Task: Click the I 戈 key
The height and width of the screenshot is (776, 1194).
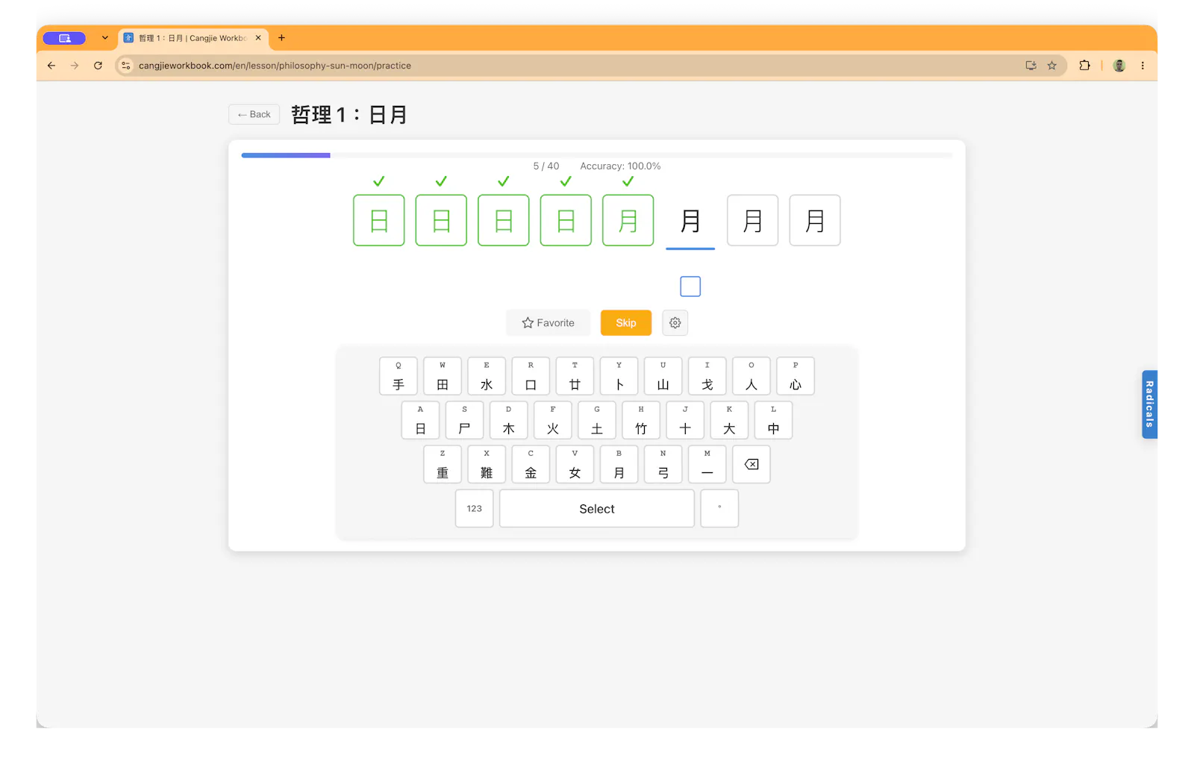Action: [707, 376]
